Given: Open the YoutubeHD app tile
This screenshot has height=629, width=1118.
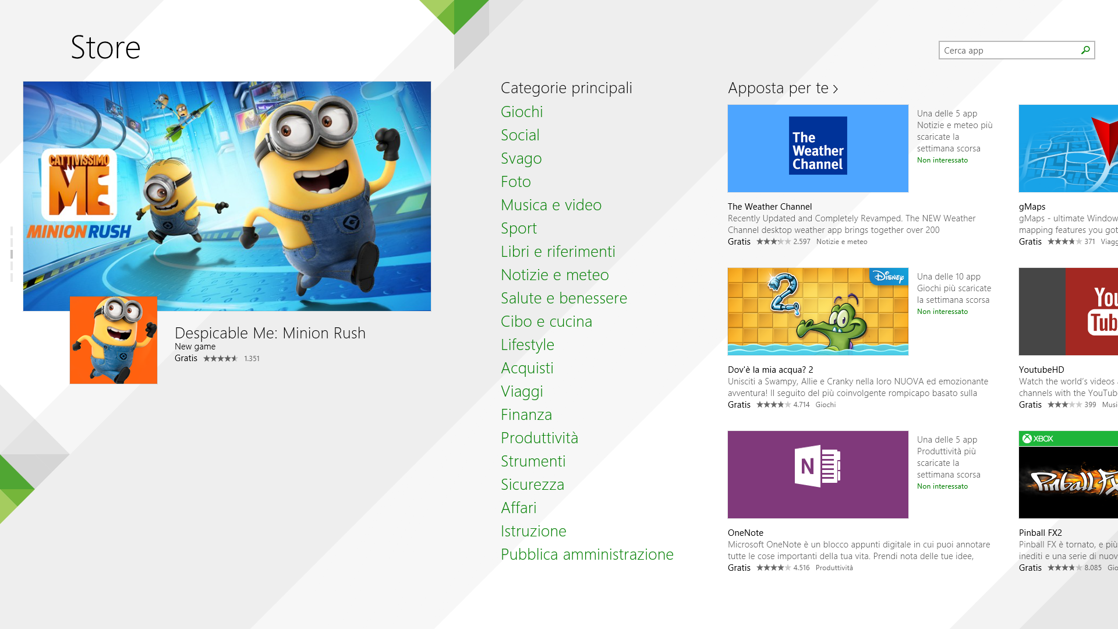Looking at the screenshot, I should (1069, 312).
